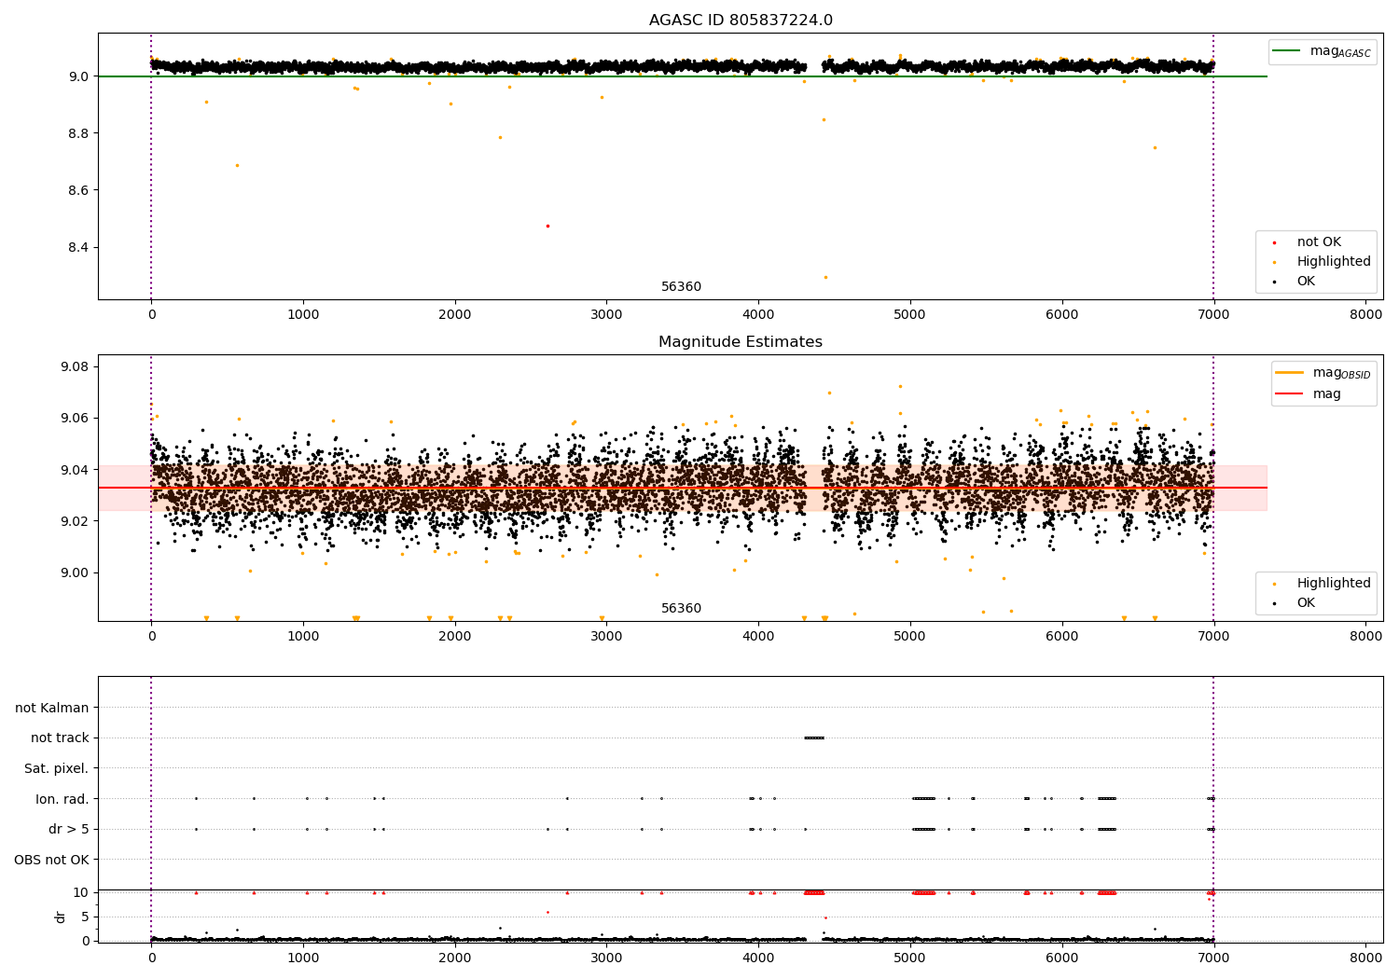
Task: Select 'OK' legend entry in Magnitude Estimates plot
Action: [x=1306, y=603]
